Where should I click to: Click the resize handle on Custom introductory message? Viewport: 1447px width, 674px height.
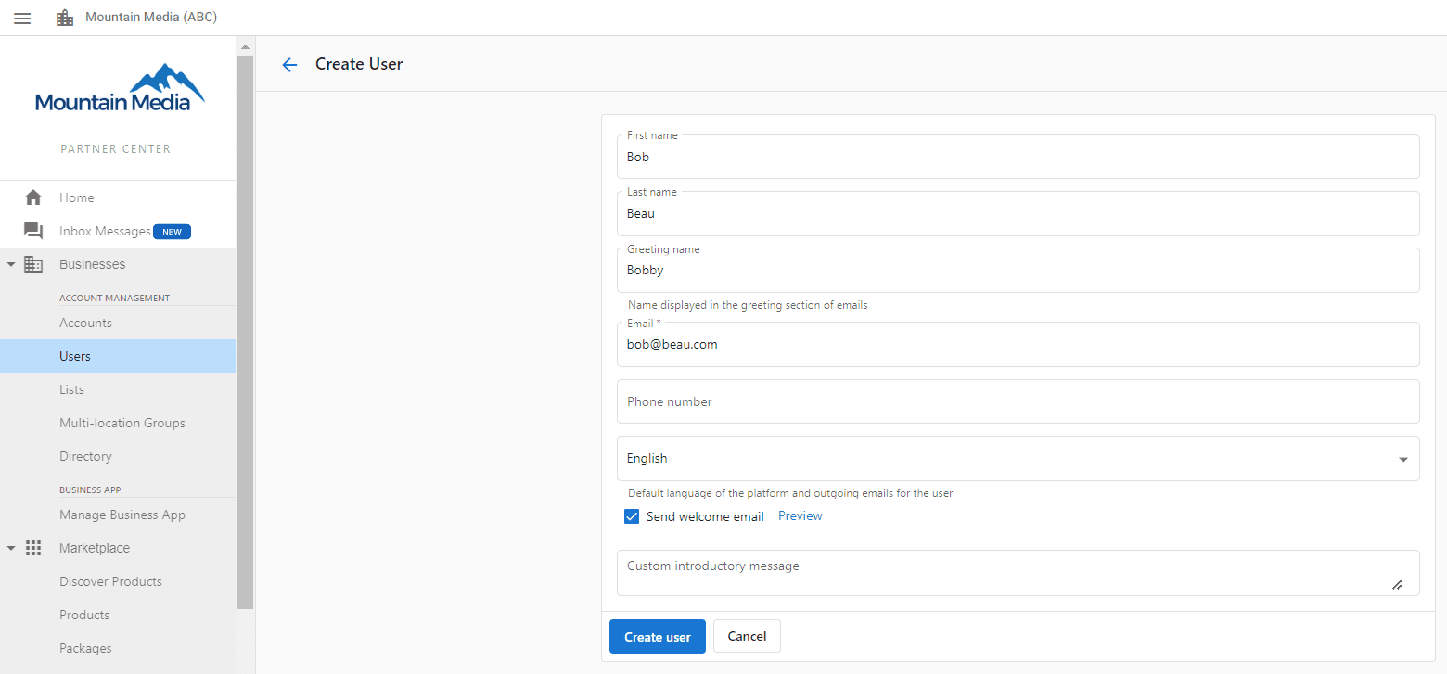point(1397,584)
